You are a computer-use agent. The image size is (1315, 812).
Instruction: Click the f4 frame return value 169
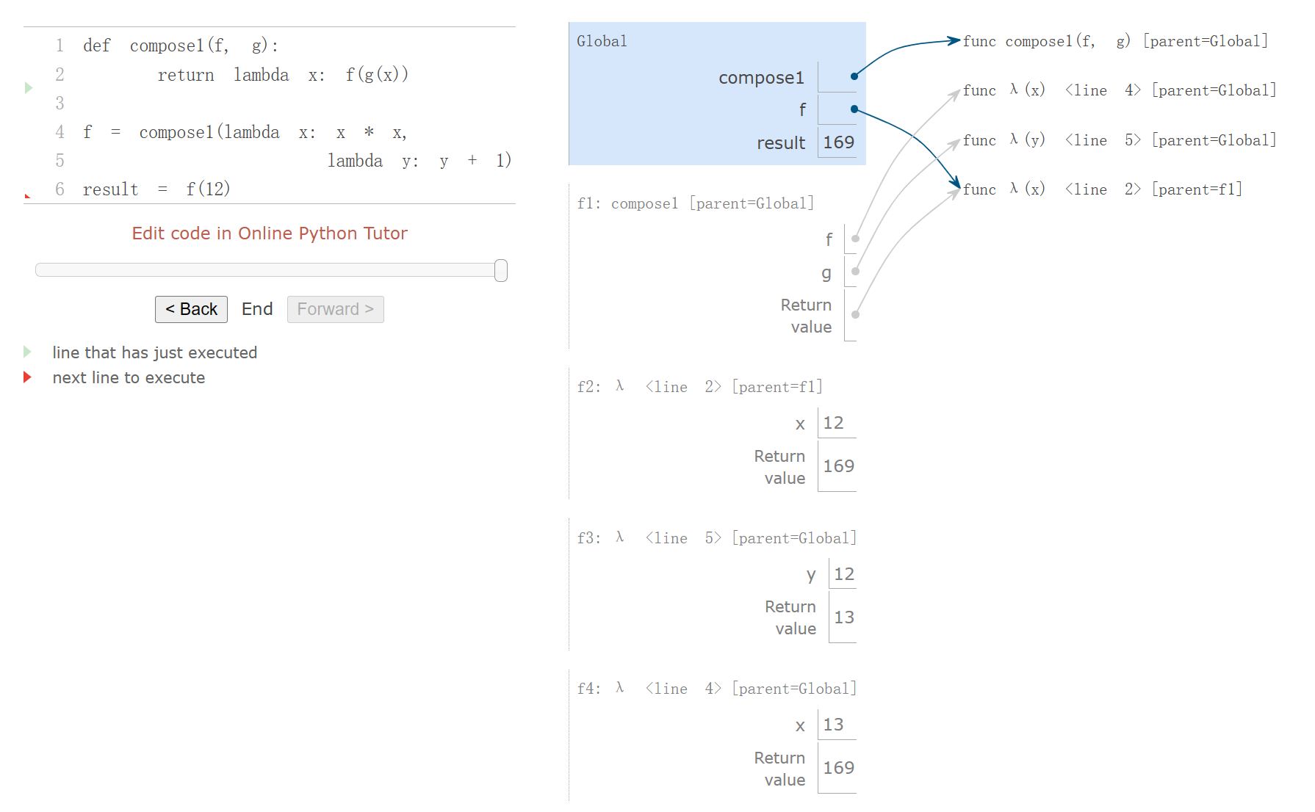click(x=838, y=768)
